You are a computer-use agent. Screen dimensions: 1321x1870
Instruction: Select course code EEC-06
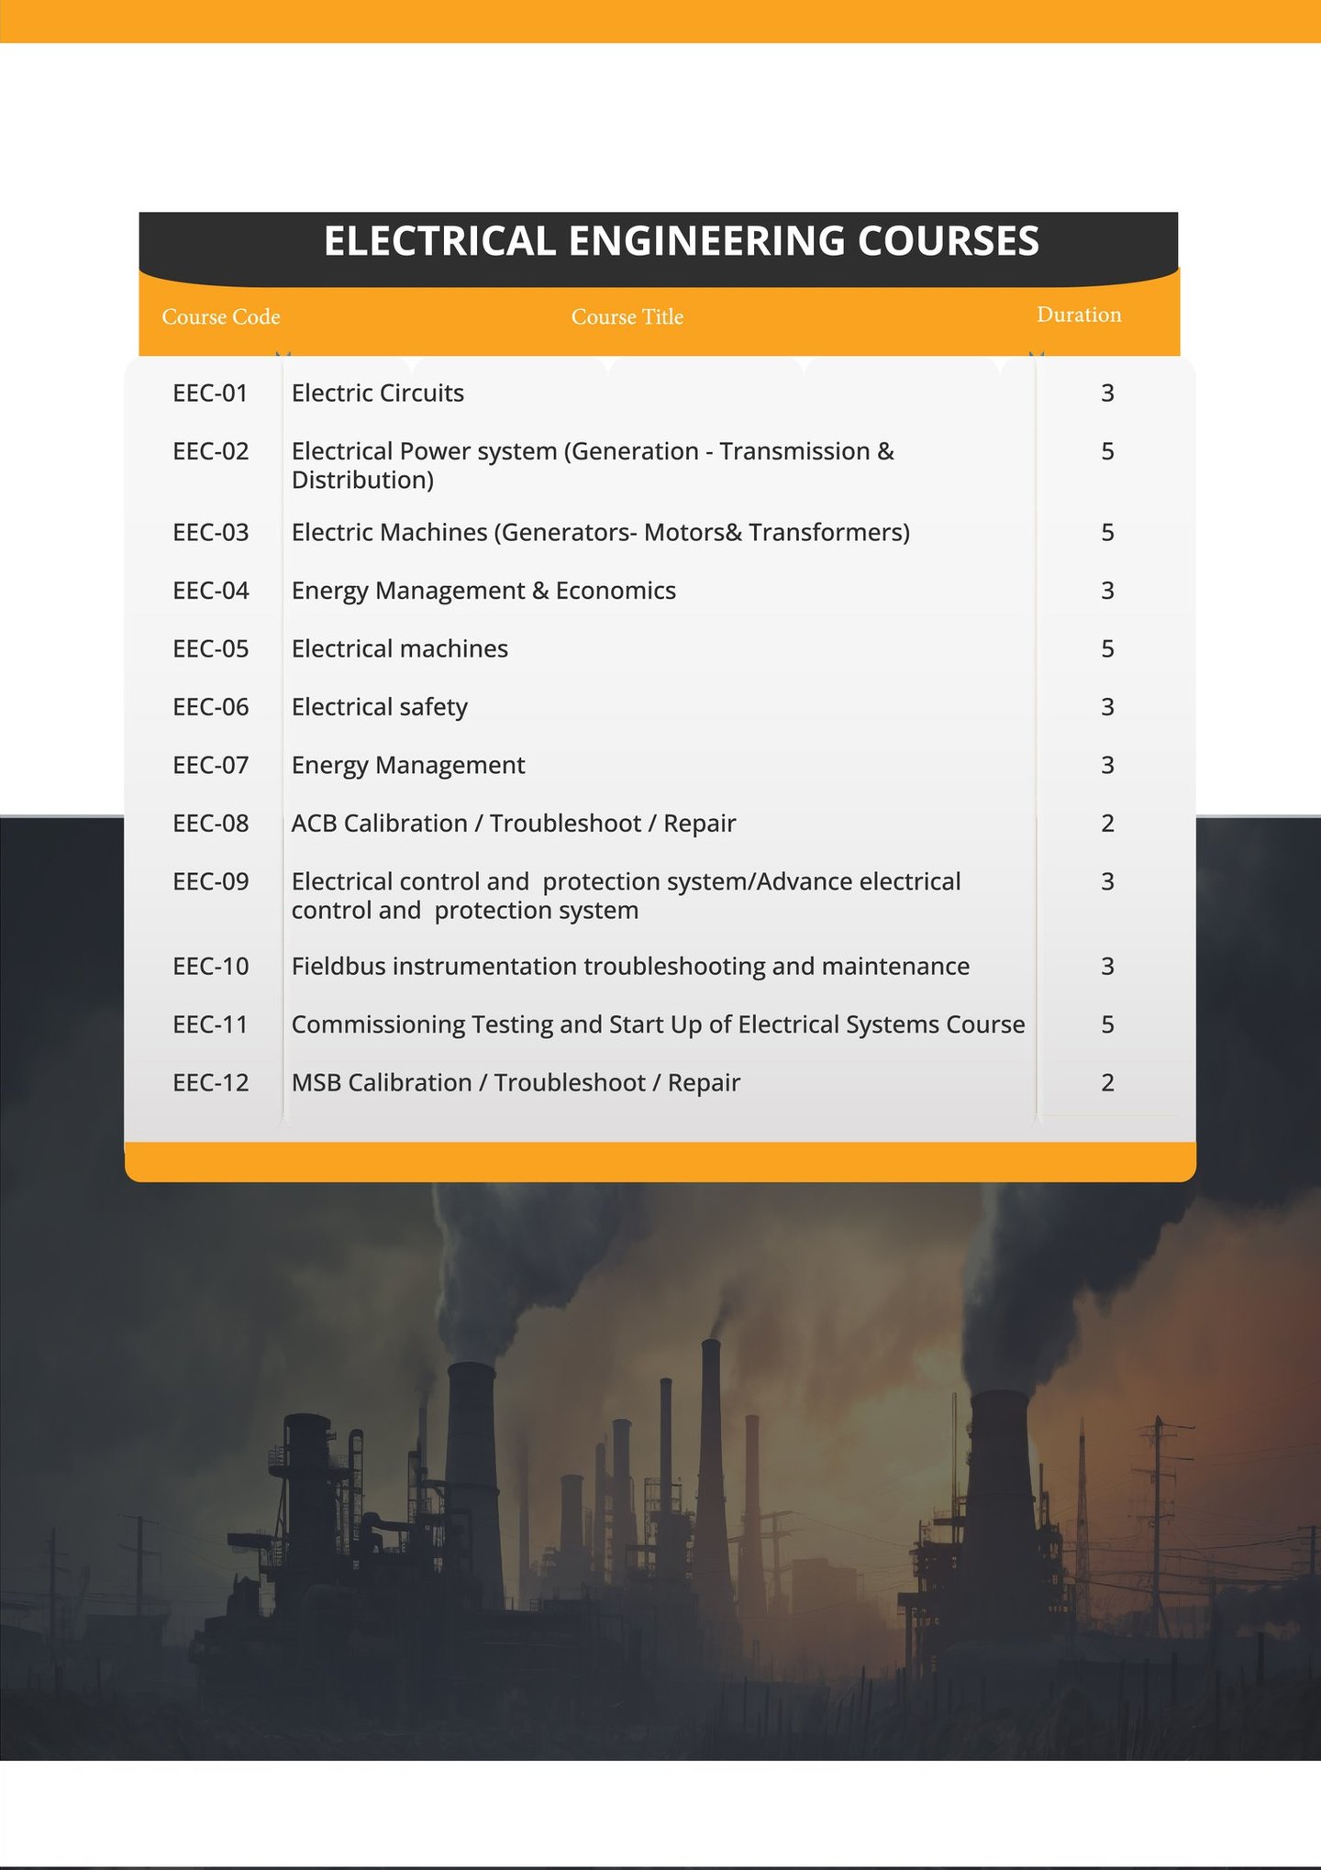pyautogui.click(x=211, y=707)
